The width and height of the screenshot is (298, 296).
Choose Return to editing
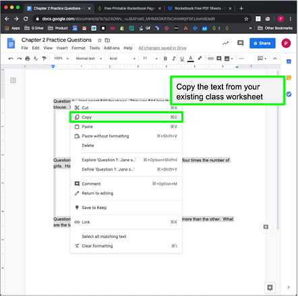point(126,193)
